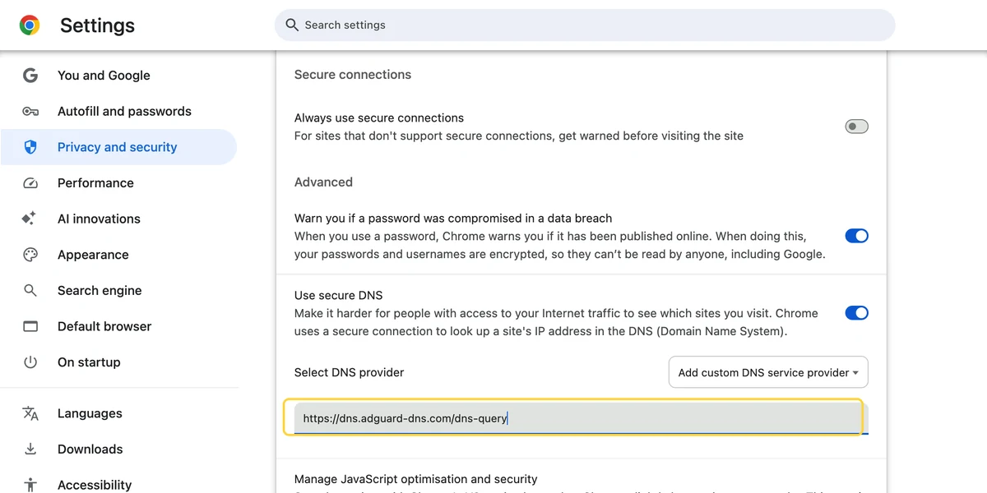Click the window icon for Default browser

click(30, 326)
